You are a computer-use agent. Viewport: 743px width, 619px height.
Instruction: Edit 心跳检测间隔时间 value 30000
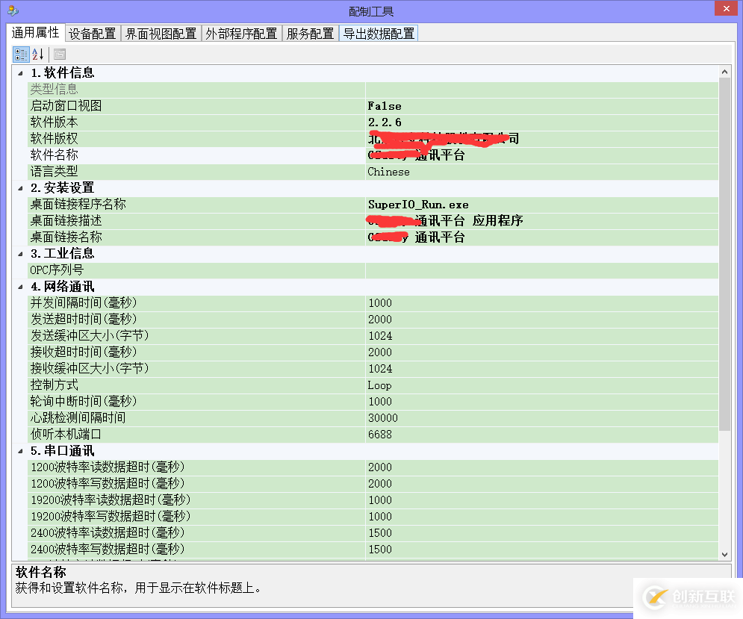(542, 418)
